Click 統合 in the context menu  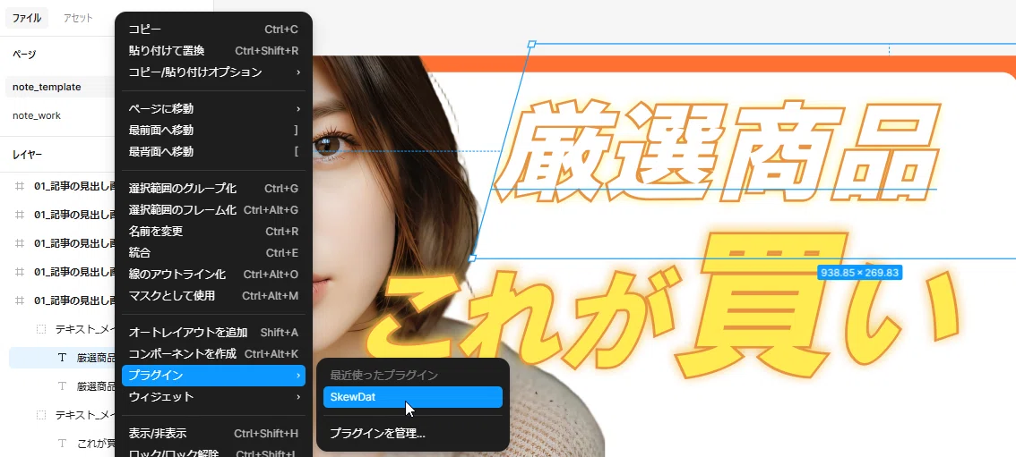tap(213, 252)
